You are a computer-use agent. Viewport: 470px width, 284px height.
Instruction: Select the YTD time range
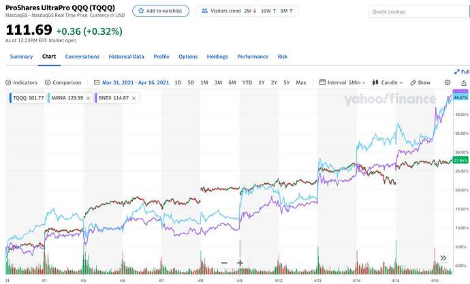click(x=247, y=82)
